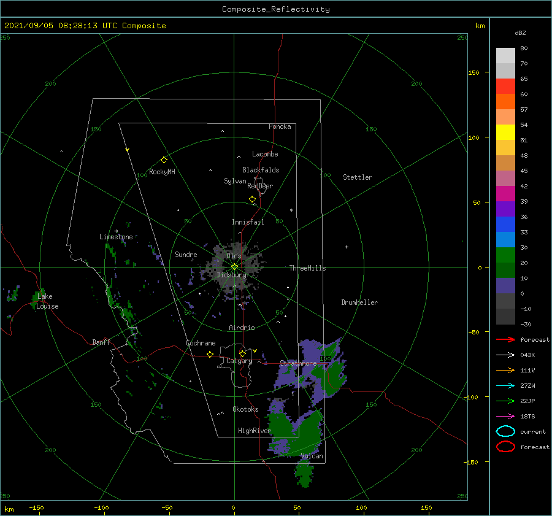
Task: Click the red forecast arrow in legend
Action: click(505, 339)
